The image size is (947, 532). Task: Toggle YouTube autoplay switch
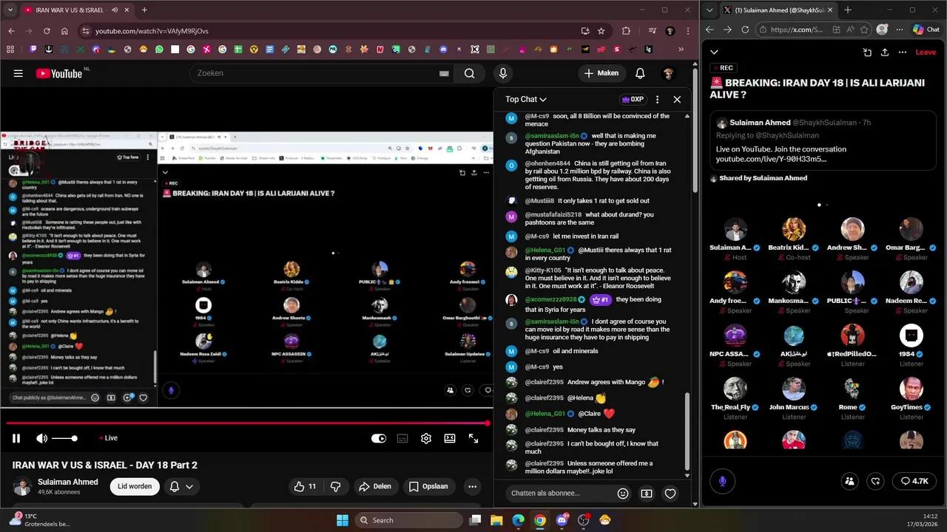click(x=379, y=438)
